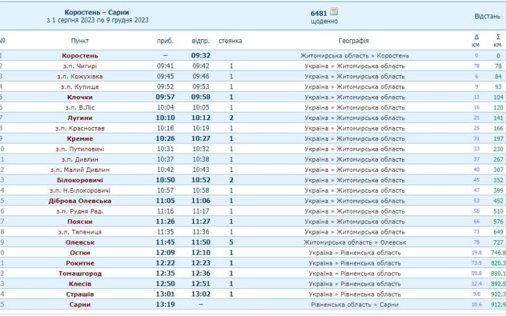Select arrival time 12:35 at Томашгород
This screenshot has width=506, height=316.
click(165, 274)
